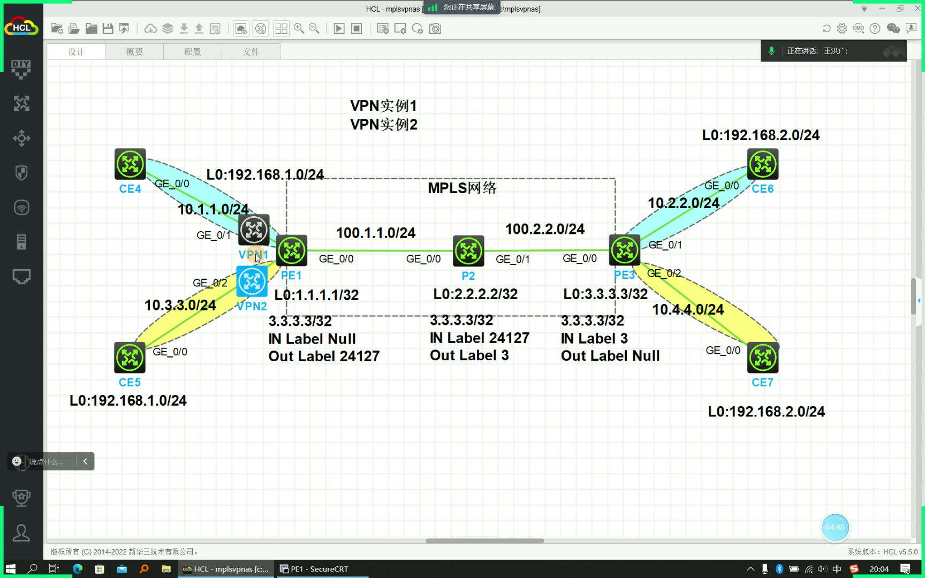Open the DIY device sidebar icon
This screenshot has height=578, width=925.
coord(21,69)
